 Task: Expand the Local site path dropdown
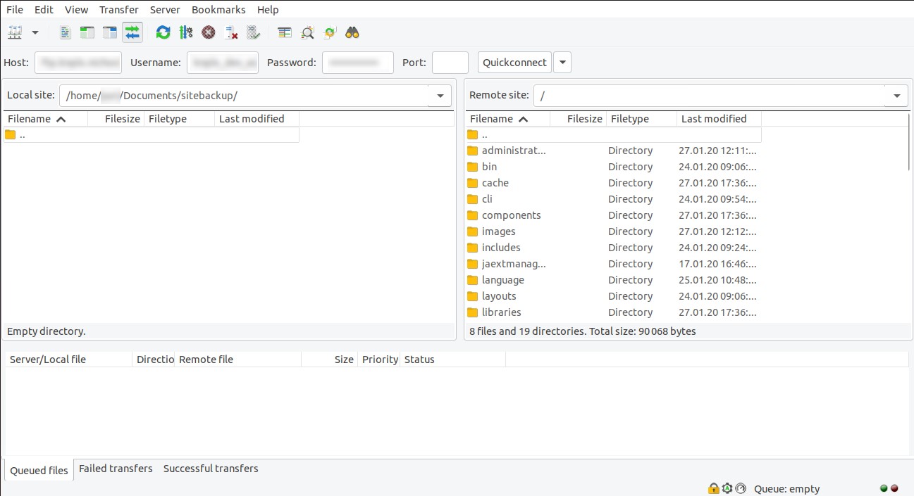(440, 96)
